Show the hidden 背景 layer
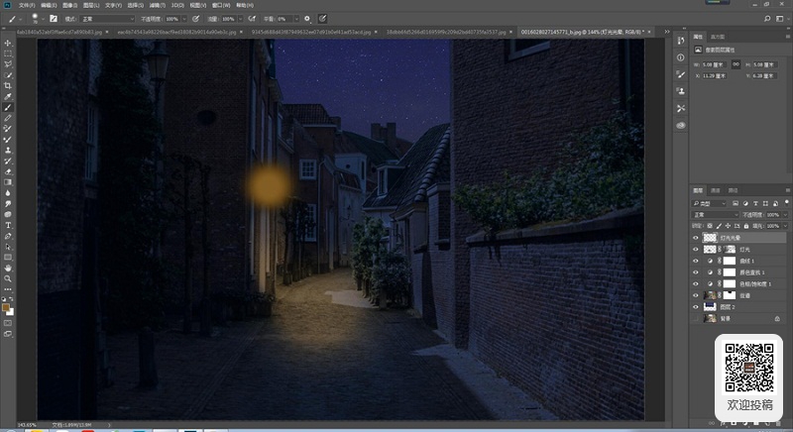 [696, 319]
